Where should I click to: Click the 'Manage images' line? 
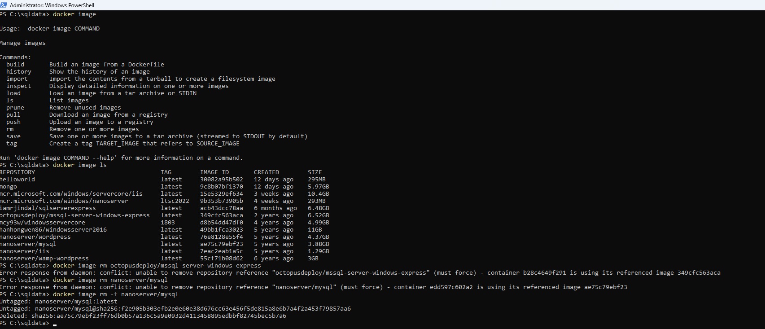(x=23, y=43)
